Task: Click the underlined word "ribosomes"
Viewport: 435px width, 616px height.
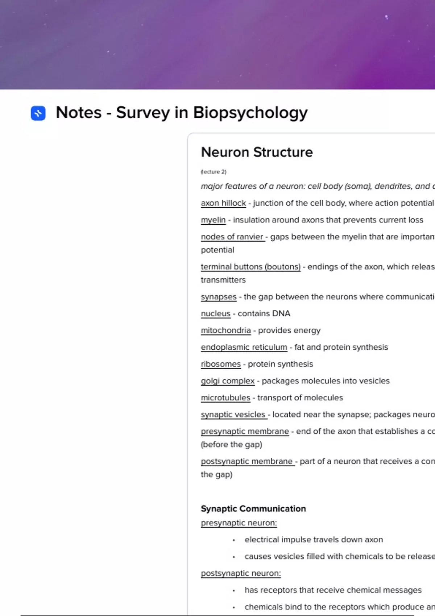Action: pyautogui.click(x=221, y=364)
